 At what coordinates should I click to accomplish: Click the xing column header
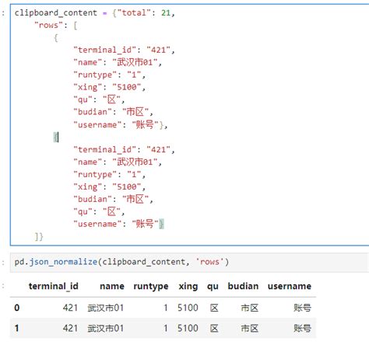(188, 287)
